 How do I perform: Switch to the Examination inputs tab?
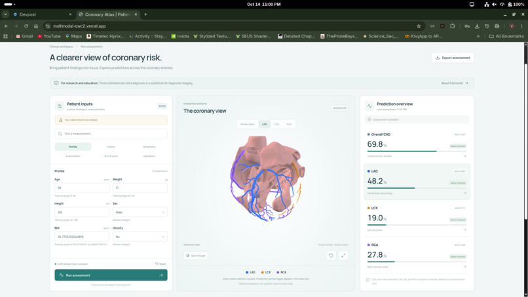pos(73,156)
